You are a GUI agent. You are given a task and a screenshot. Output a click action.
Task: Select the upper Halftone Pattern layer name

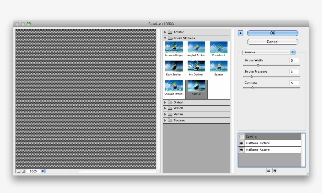tap(258, 143)
